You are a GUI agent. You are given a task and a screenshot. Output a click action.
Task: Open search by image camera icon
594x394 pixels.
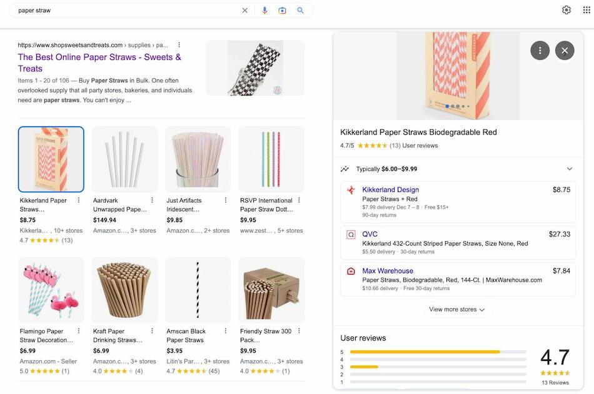coord(282,11)
